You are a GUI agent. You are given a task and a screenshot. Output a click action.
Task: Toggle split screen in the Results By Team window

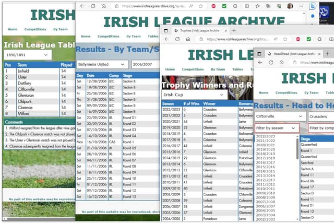(247, 6)
